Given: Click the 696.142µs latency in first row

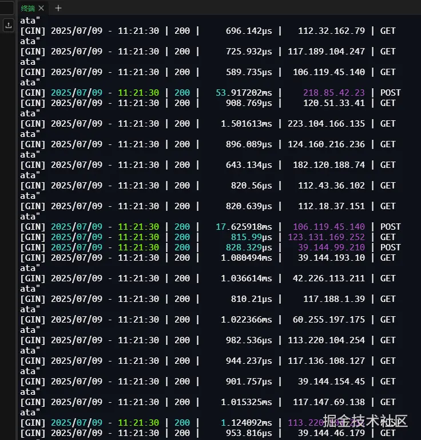Looking at the screenshot, I should click(249, 31).
